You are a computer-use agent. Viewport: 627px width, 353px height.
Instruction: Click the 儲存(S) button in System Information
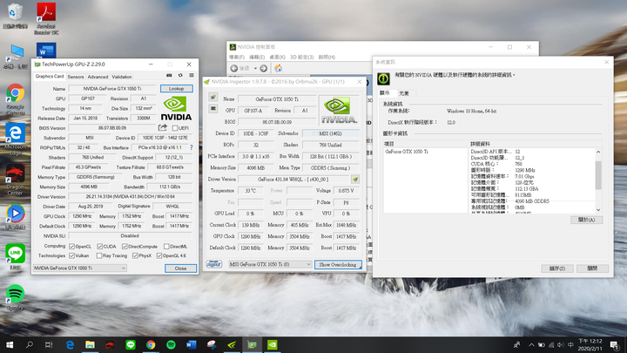[557, 268]
